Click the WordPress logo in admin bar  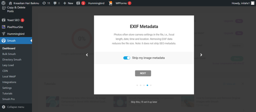point(4,3)
